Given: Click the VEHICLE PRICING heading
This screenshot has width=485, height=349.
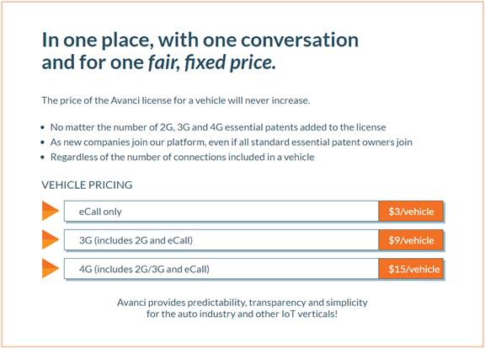Looking at the screenshot, I should click(x=87, y=185).
